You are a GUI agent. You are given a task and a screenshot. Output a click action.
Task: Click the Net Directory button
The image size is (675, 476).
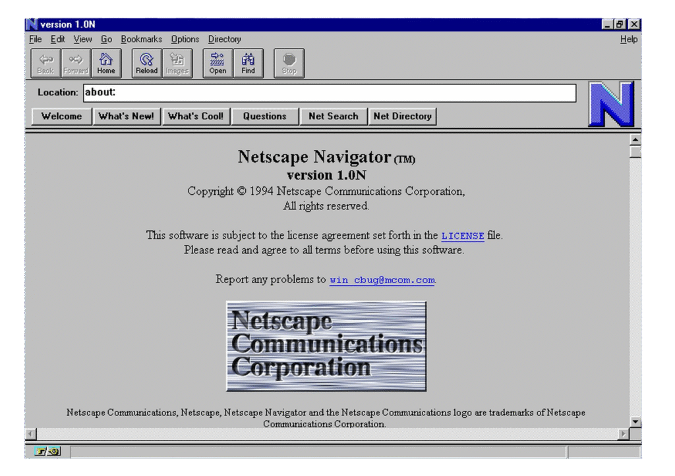tap(403, 116)
